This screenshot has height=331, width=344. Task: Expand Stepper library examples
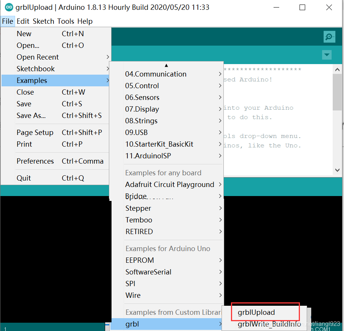coord(168,208)
